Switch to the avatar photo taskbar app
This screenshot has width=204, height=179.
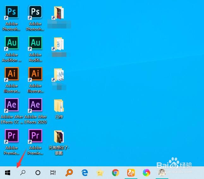pos(162,173)
